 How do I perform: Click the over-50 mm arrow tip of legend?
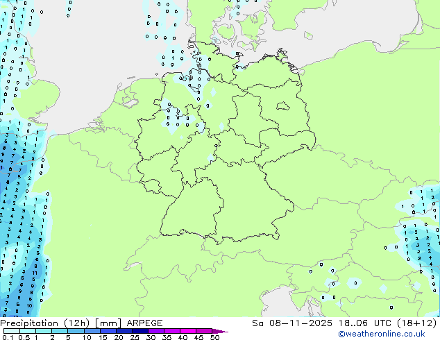click(x=220, y=332)
